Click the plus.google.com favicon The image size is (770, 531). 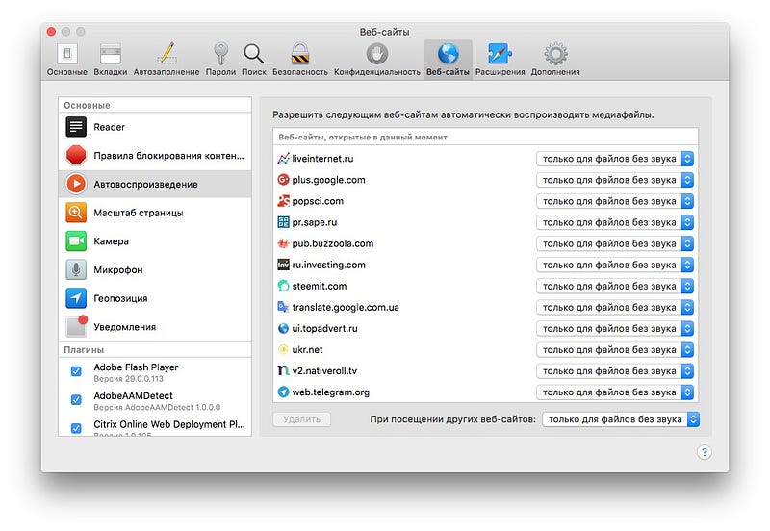click(x=283, y=180)
